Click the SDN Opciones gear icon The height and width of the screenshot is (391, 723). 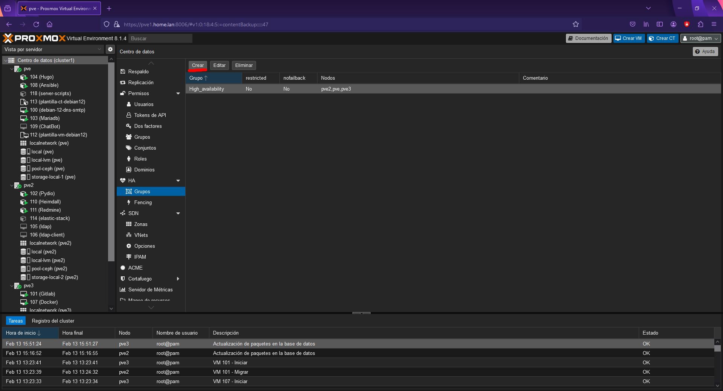tap(129, 246)
